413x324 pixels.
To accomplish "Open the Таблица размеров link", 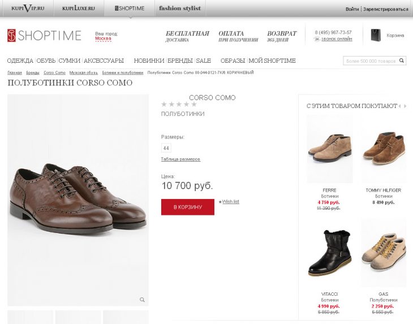I will coord(180,159).
